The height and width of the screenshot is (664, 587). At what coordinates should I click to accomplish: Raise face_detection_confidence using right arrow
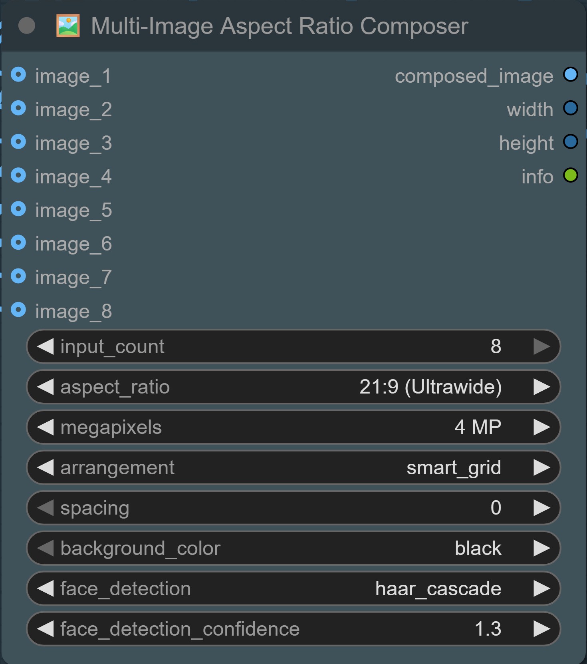coord(541,629)
